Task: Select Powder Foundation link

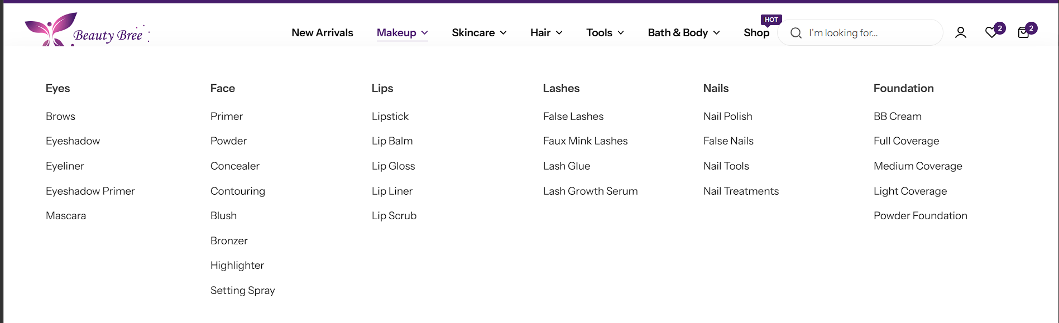Action: [x=920, y=216]
